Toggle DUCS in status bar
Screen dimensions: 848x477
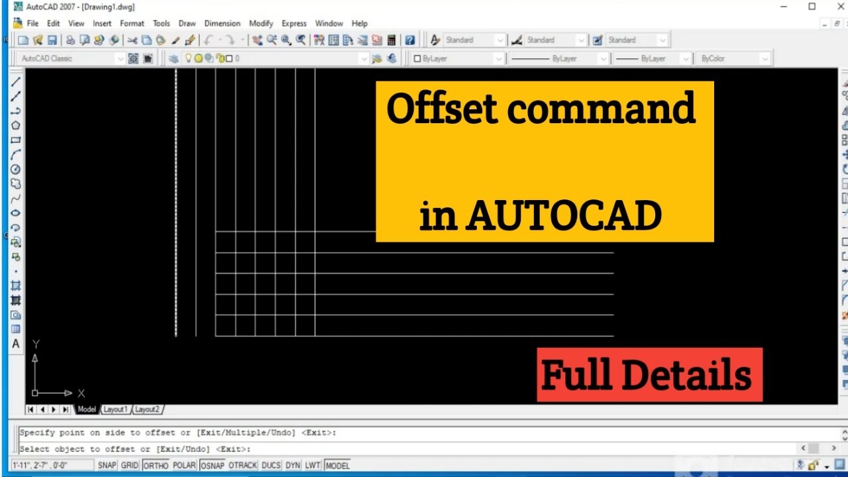coord(271,465)
